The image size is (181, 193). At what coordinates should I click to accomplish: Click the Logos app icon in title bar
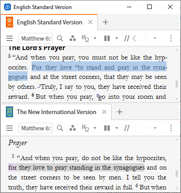[x=7, y=7]
